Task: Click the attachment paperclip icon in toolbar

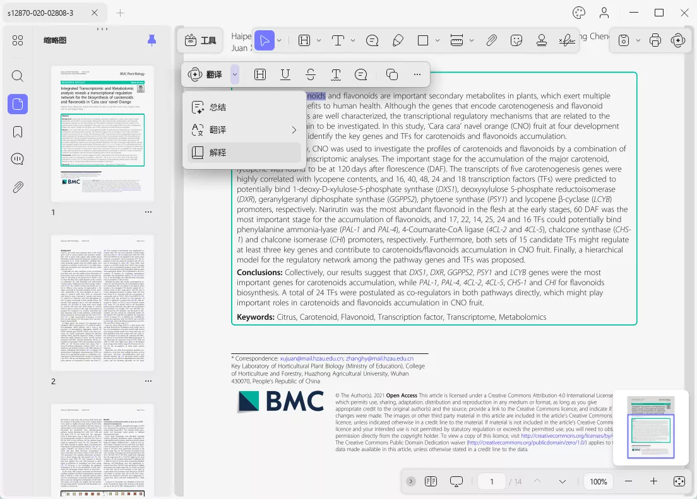Action: [x=491, y=40]
